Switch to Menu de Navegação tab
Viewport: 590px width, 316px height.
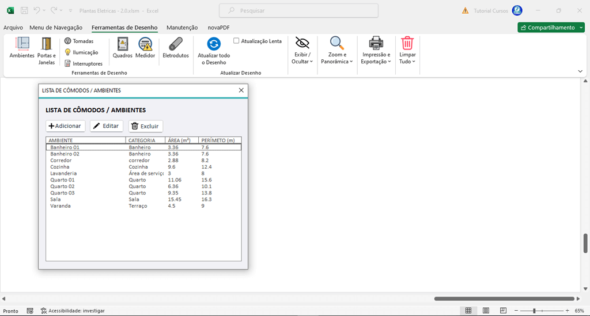point(56,28)
